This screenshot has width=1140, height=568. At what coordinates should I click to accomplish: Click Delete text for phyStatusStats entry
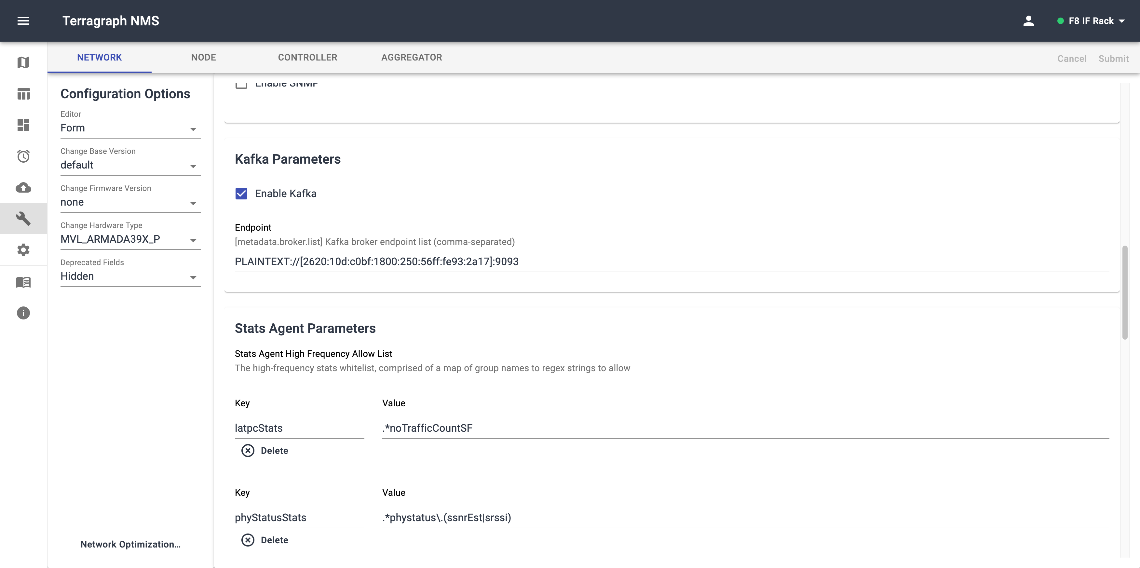(274, 540)
